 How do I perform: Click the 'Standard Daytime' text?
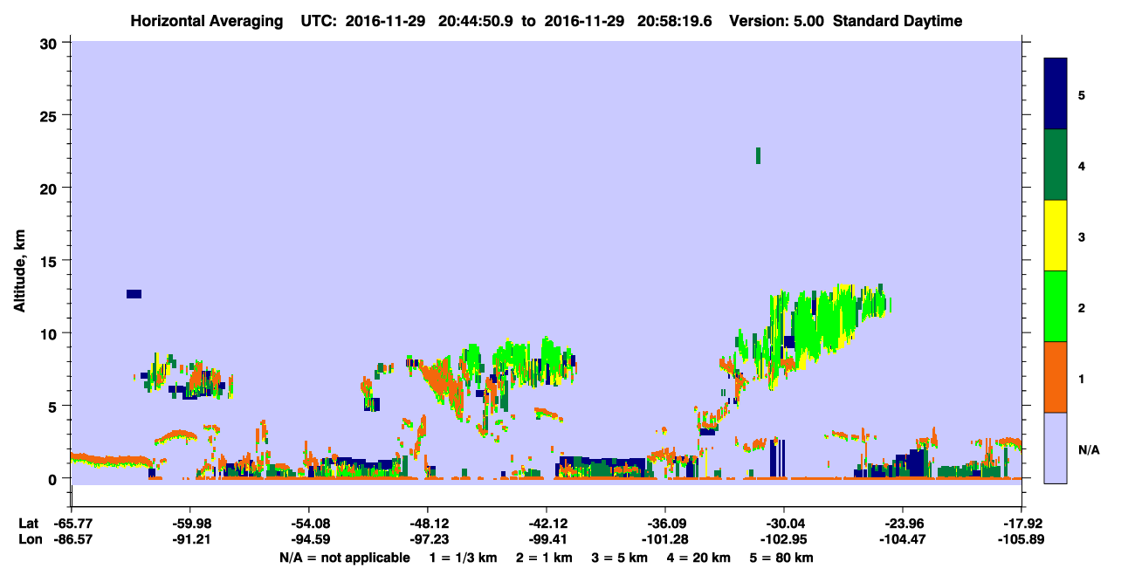898,22
